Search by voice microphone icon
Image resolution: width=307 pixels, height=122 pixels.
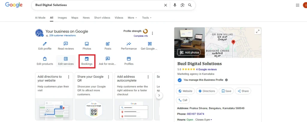pos(175,5)
